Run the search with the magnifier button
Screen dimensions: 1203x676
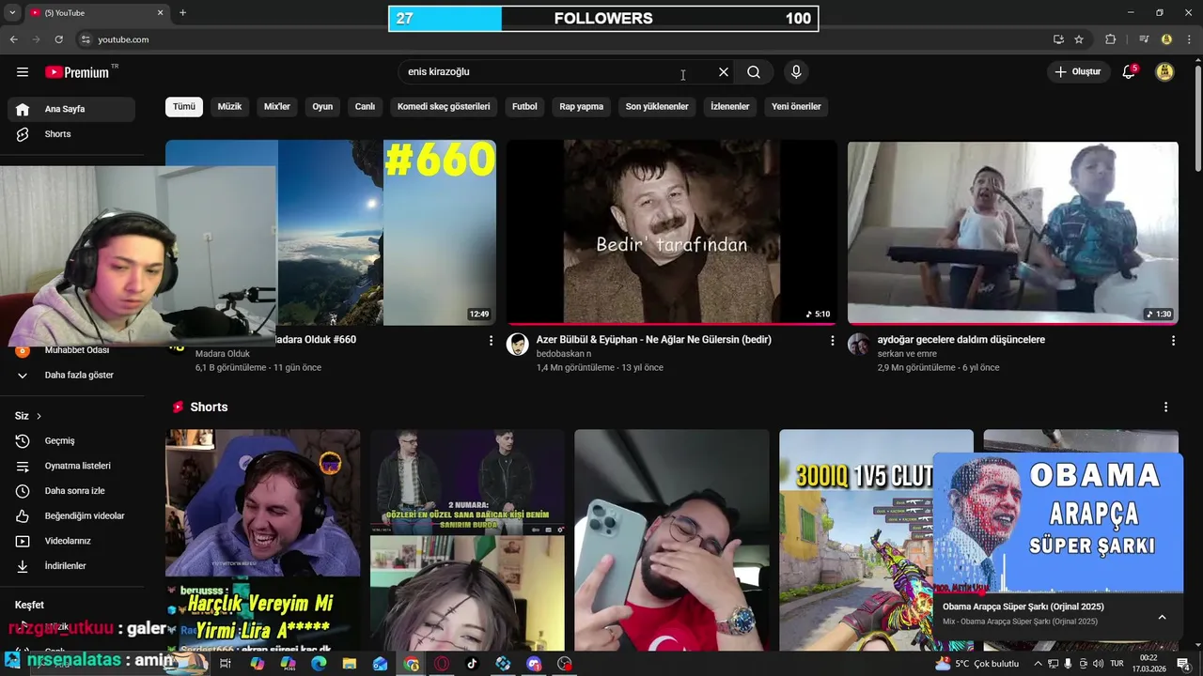coord(754,72)
